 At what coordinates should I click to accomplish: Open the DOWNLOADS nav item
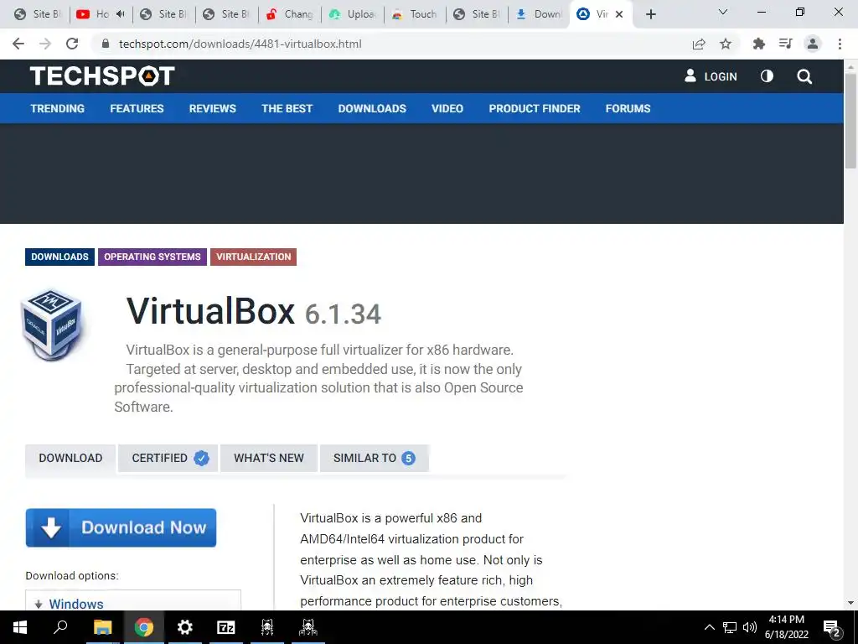pos(372,108)
